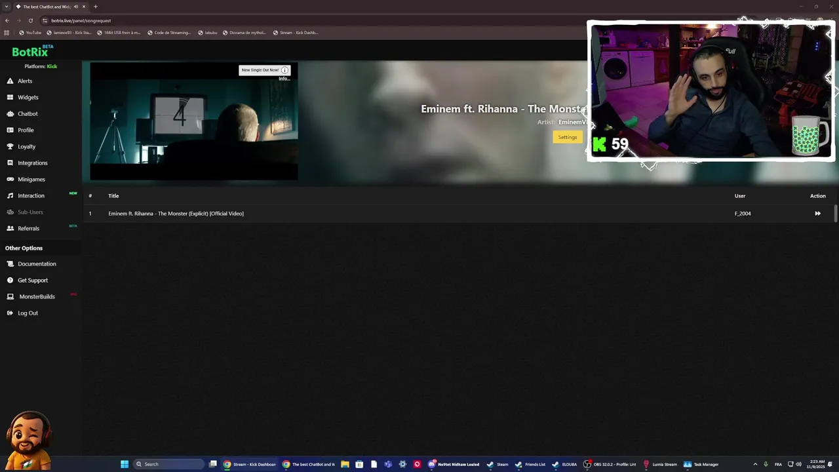Open the browser tab search dropdown

coord(6,7)
